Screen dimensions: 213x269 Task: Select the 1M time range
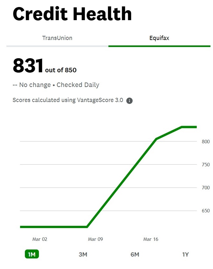click(32, 254)
